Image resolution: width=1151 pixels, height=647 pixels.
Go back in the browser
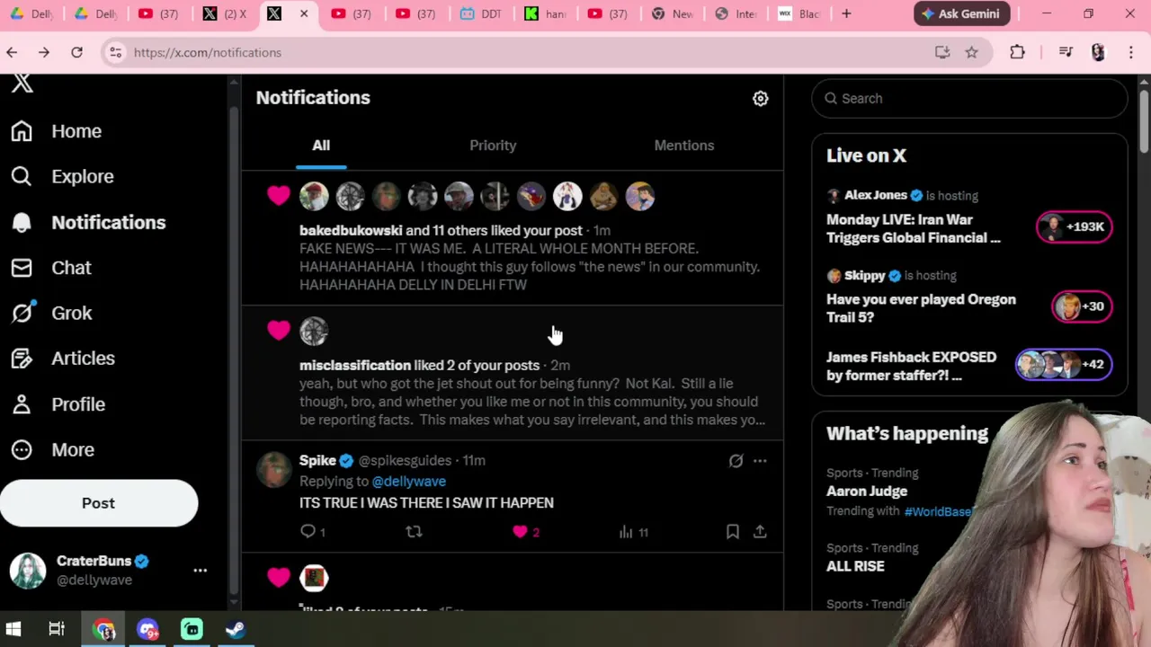pyautogui.click(x=12, y=52)
